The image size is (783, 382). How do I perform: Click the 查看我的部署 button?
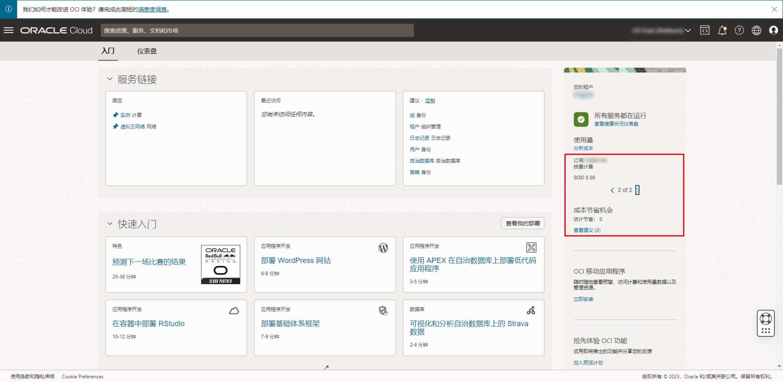coord(522,224)
